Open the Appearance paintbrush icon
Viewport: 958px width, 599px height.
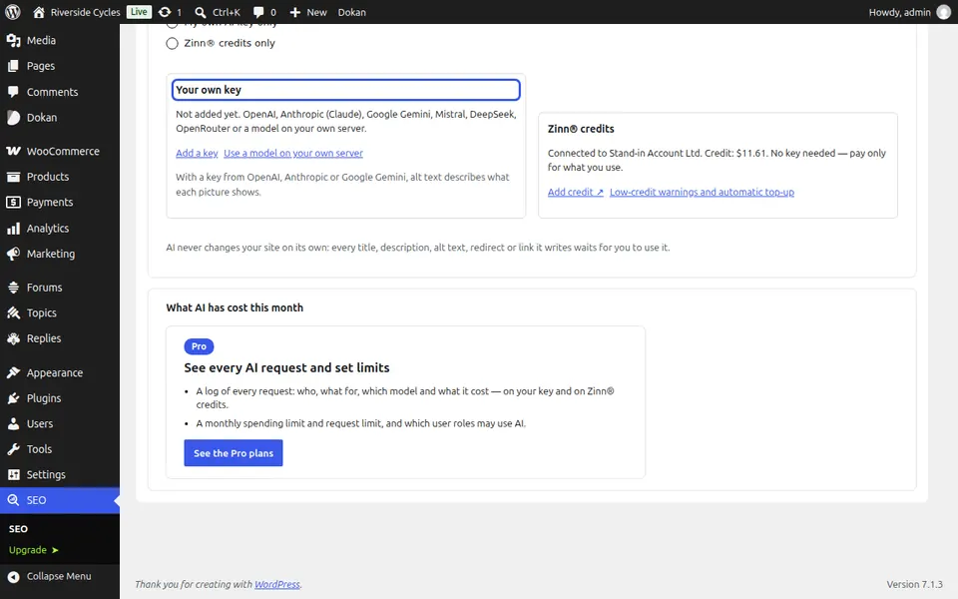tap(13, 372)
